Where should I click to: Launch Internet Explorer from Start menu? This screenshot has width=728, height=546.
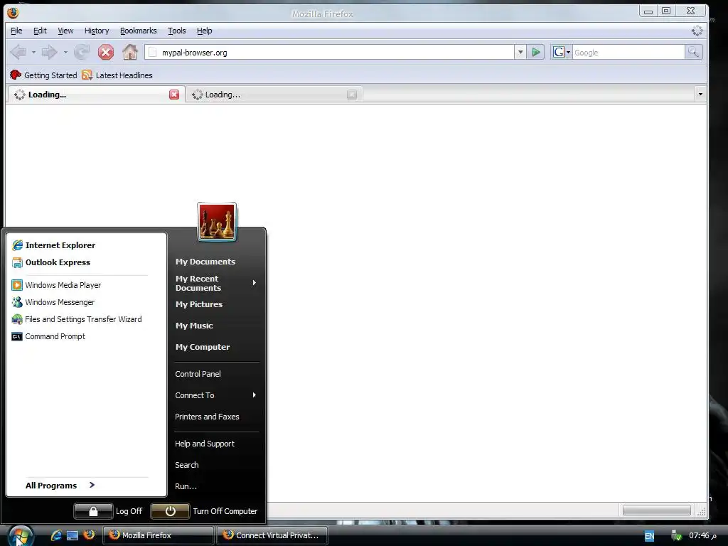(53, 245)
